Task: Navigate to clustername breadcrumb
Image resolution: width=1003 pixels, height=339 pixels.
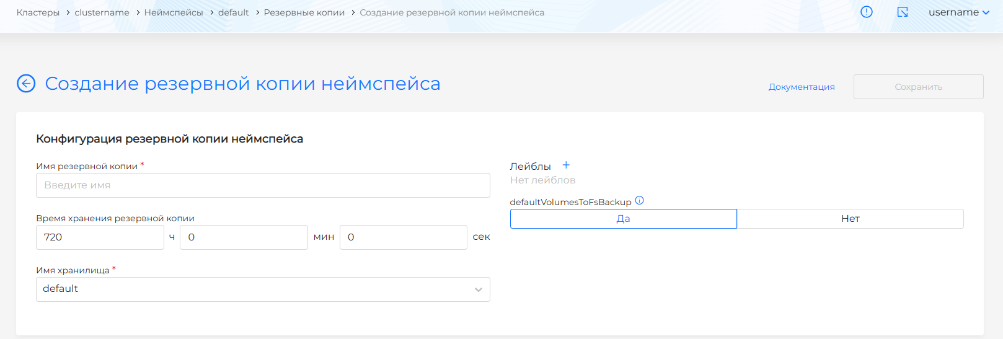Action: pos(102,12)
